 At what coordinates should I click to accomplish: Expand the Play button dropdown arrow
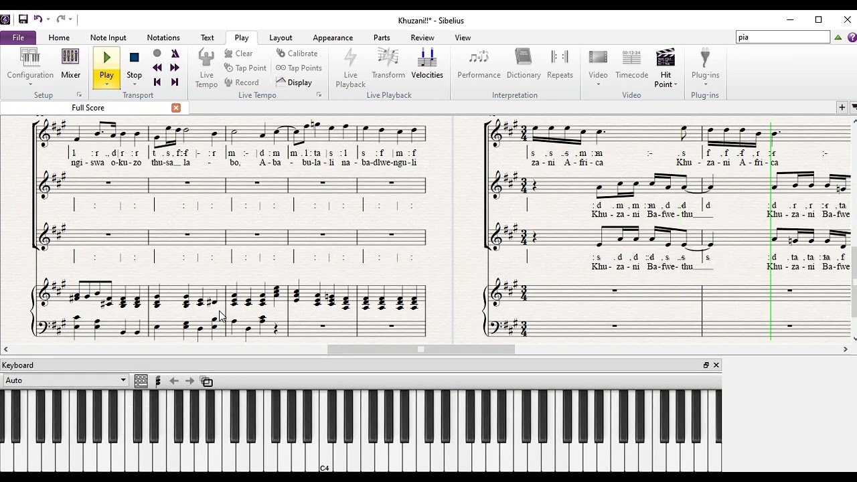106,84
